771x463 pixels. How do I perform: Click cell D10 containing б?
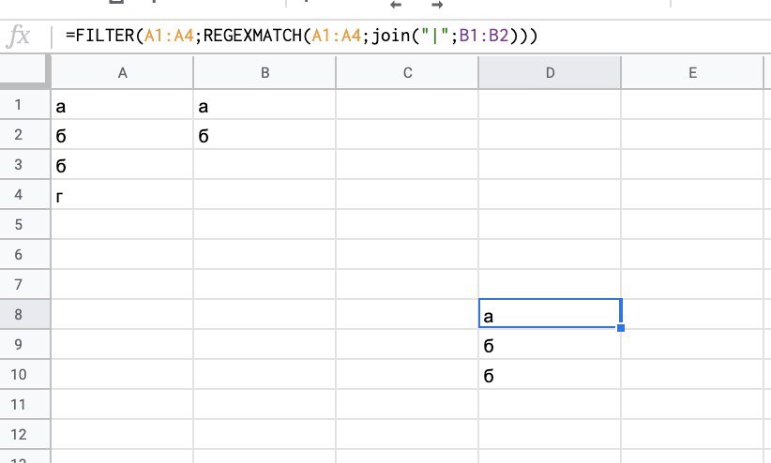click(550, 375)
